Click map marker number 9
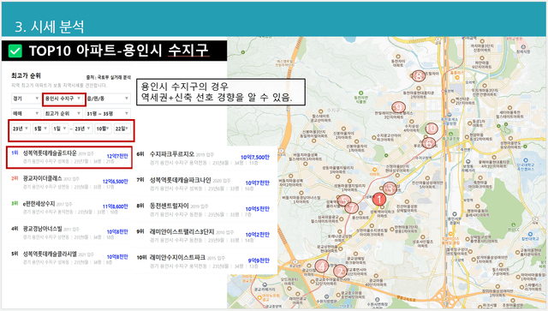 [398, 107]
